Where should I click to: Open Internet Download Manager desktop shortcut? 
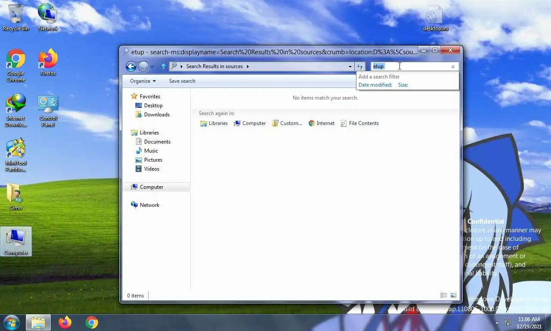tap(16, 110)
